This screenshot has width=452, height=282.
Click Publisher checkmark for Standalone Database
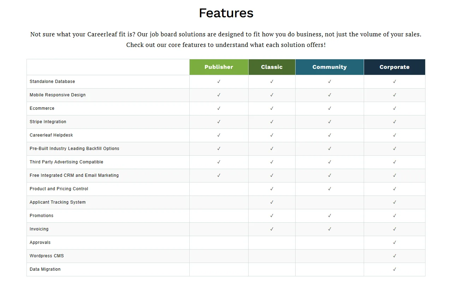(219, 82)
